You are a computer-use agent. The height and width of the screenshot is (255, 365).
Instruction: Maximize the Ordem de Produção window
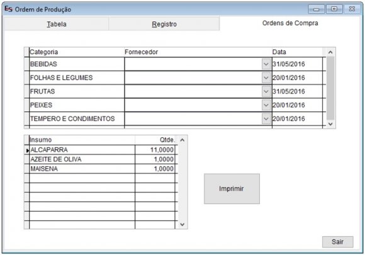(x=334, y=9)
